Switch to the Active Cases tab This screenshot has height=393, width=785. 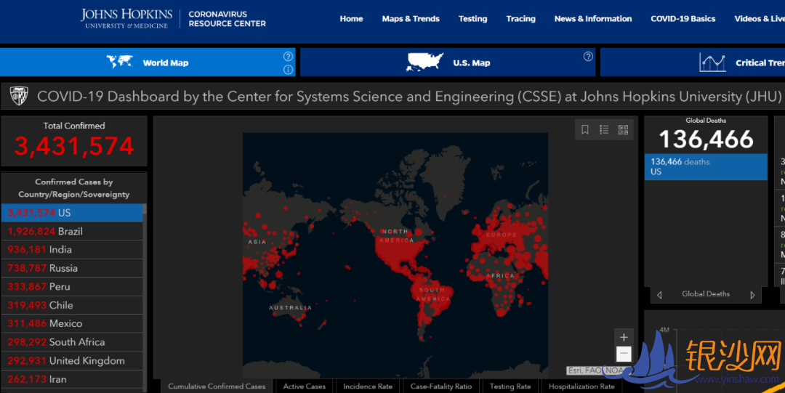304,386
